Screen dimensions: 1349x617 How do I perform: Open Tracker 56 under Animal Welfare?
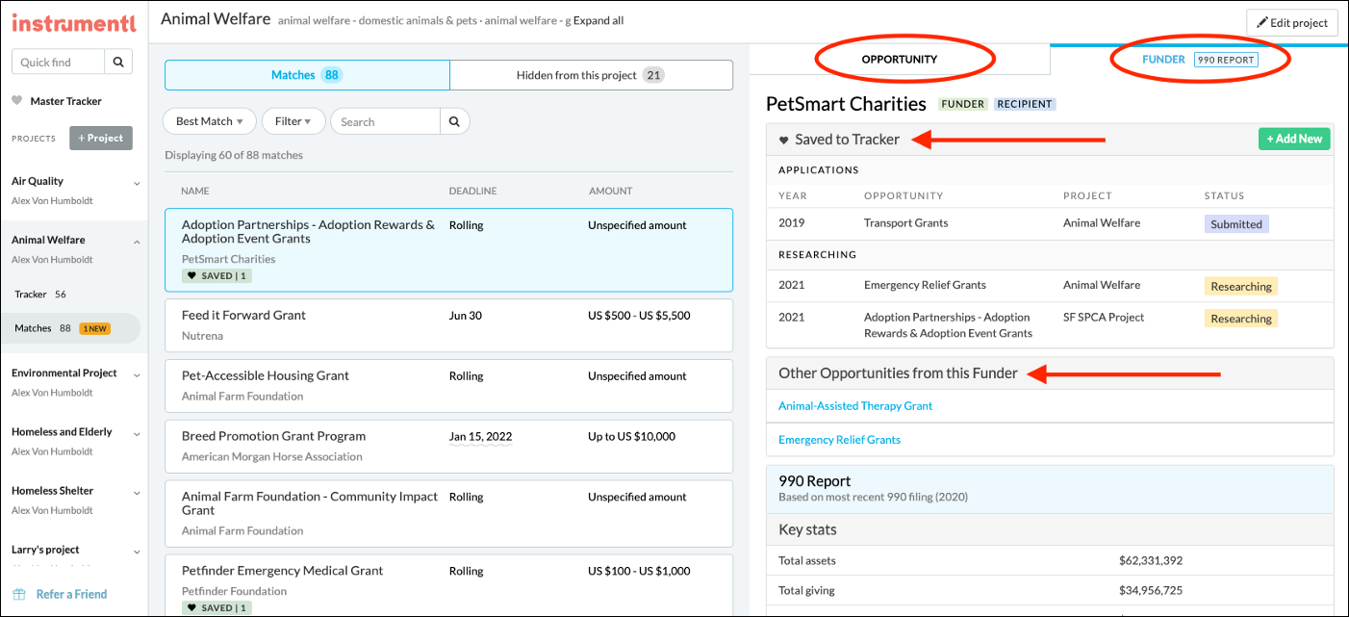pyautogui.click(x=40, y=295)
